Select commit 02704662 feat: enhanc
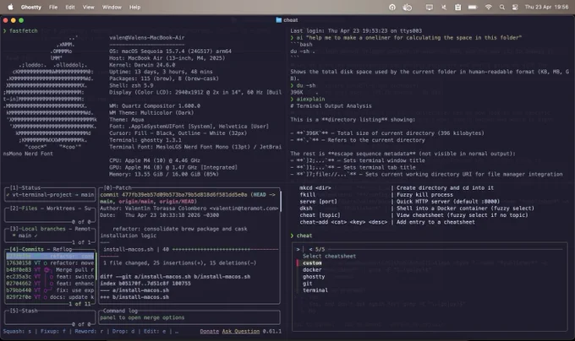The image size is (575, 341). [50, 284]
